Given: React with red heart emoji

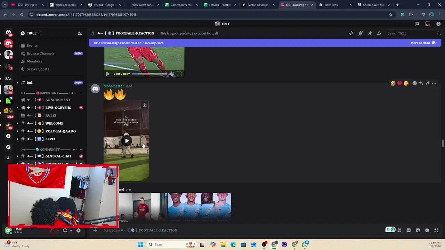Looking at the screenshot, I should tap(399, 83).
